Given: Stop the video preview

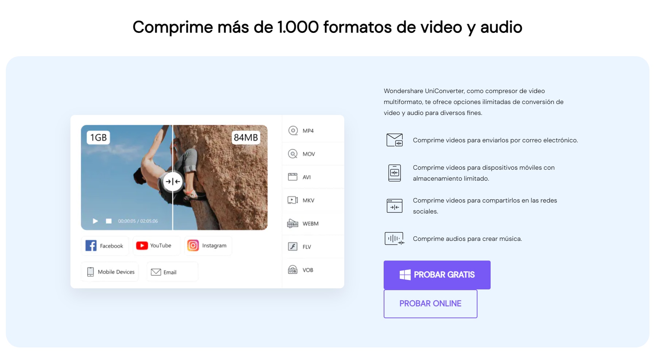Looking at the screenshot, I should point(109,221).
